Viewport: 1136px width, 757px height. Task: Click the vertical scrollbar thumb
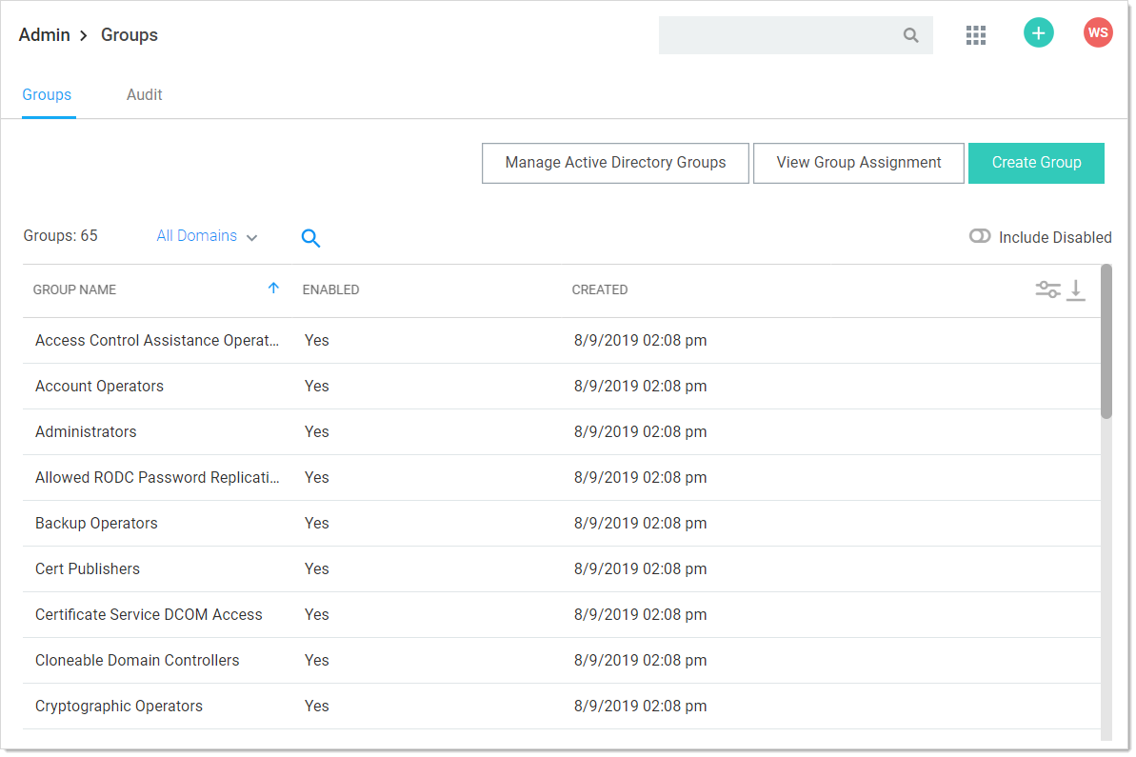tap(1106, 341)
